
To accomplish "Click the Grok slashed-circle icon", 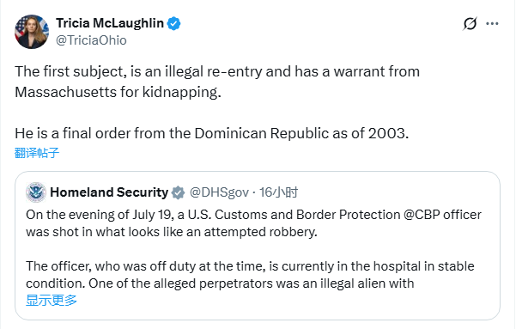I will (x=470, y=24).
